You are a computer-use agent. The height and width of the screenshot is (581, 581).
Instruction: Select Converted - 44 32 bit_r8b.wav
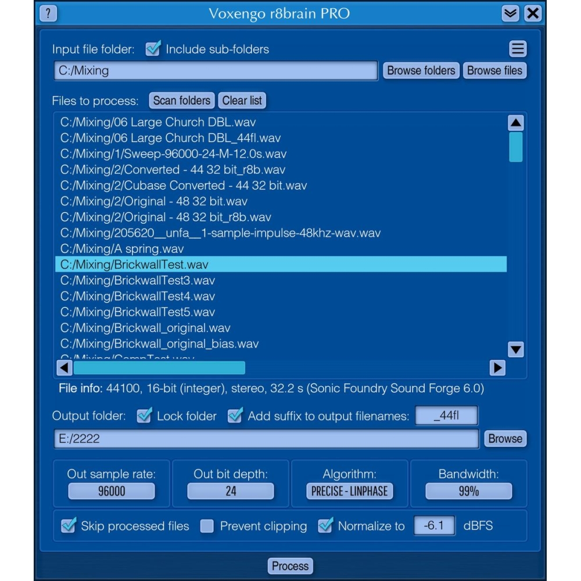tap(281, 169)
